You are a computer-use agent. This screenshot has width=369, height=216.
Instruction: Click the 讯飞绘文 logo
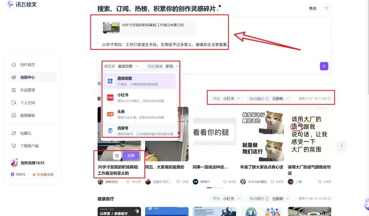click(22, 4)
